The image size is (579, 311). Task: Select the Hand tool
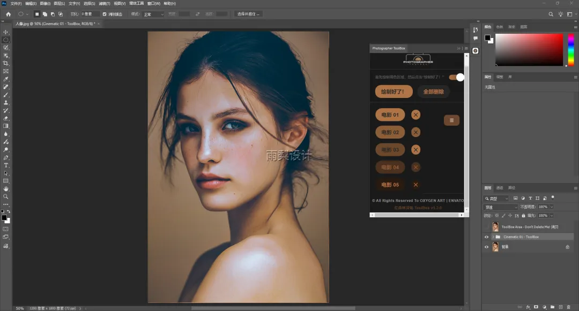coord(6,189)
